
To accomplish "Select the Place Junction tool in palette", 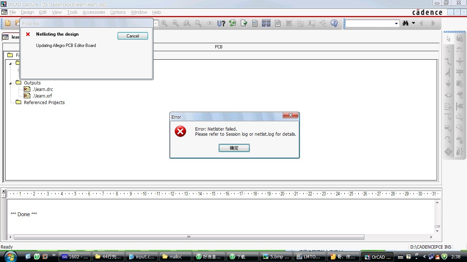I will click(460, 61).
